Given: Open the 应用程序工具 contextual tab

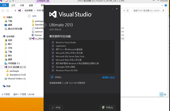Looking at the screenshot, I should [x=43, y=1].
